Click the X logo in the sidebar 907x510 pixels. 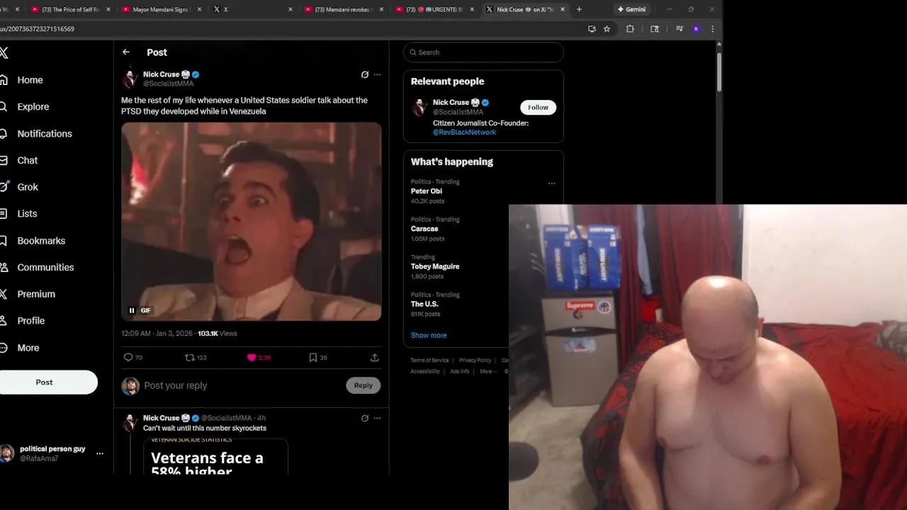[x=4, y=52]
